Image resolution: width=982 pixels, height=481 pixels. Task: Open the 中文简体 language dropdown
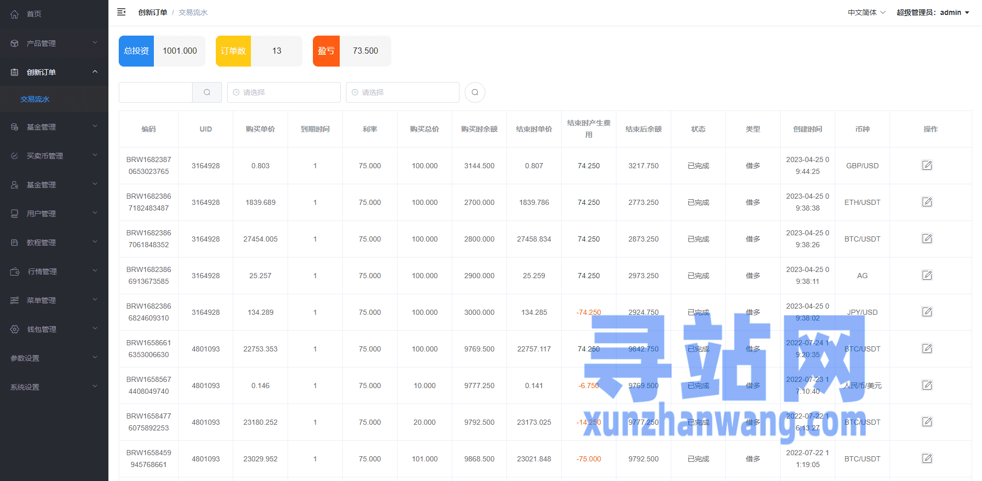click(x=866, y=12)
